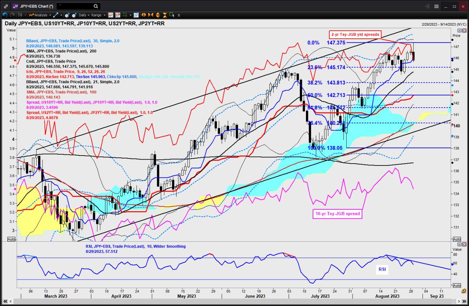Click the crosshair cursor tool icon
469x306 pixels.
pyautogui.click(x=125, y=15)
